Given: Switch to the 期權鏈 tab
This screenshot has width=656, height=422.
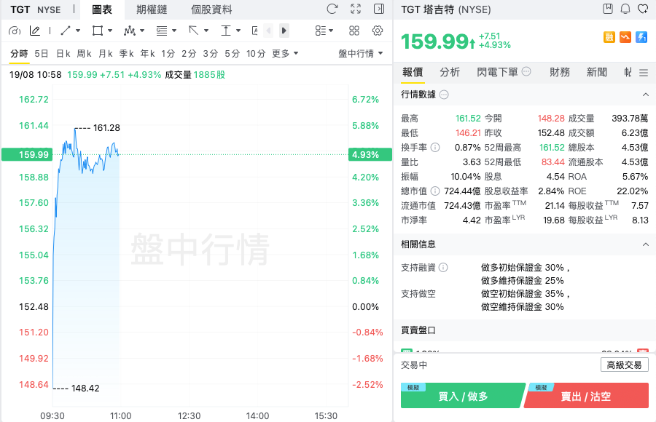Looking at the screenshot, I should [152, 9].
